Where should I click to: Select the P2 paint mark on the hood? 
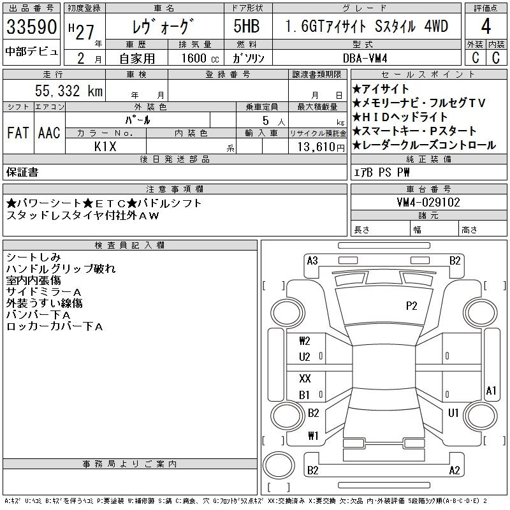(411, 306)
